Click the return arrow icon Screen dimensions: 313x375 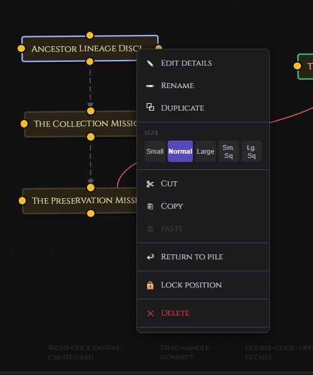tap(150, 257)
